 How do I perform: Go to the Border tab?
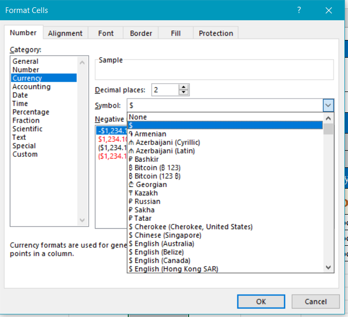click(x=141, y=33)
